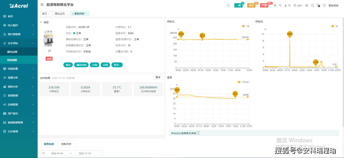This screenshot has width=344, height=158.
Task: Enter fullscreen via the expand icon
Action: [x=307, y=5]
